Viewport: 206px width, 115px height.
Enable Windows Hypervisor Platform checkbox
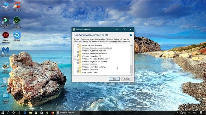tap(78, 51)
